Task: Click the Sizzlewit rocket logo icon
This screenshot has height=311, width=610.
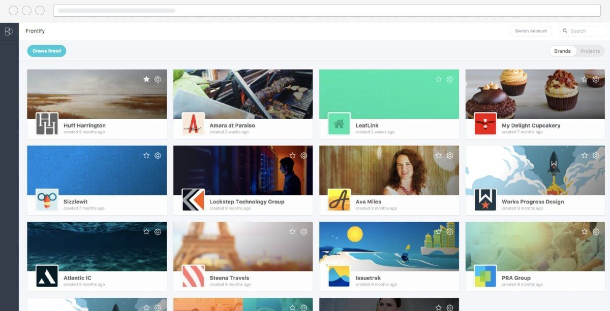Action: (x=47, y=200)
